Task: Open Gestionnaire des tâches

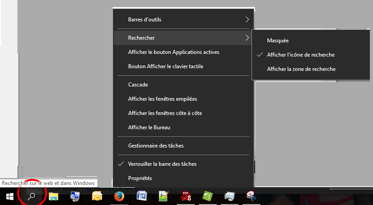Action: (x=155, y=146)
